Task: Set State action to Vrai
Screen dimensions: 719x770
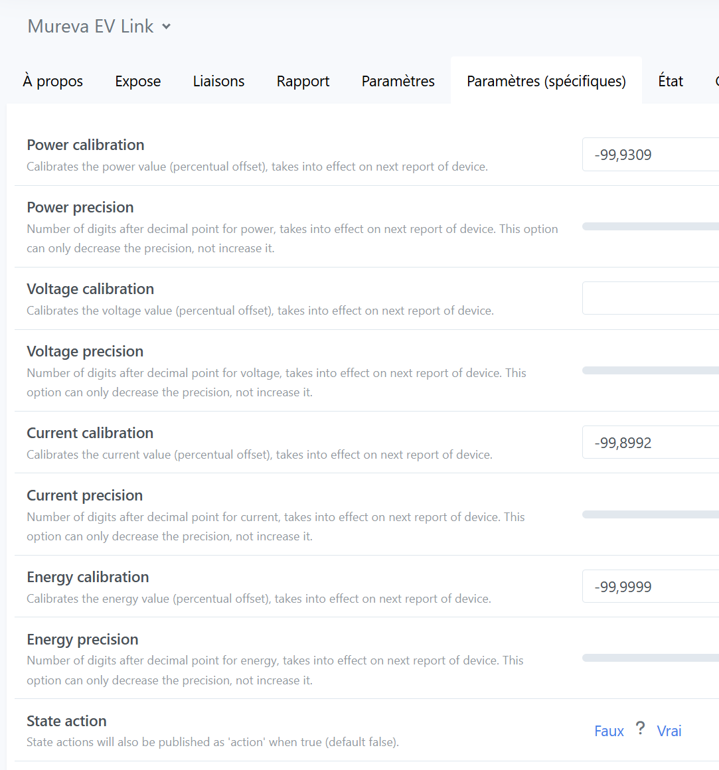Action: (x=669, y=731)
